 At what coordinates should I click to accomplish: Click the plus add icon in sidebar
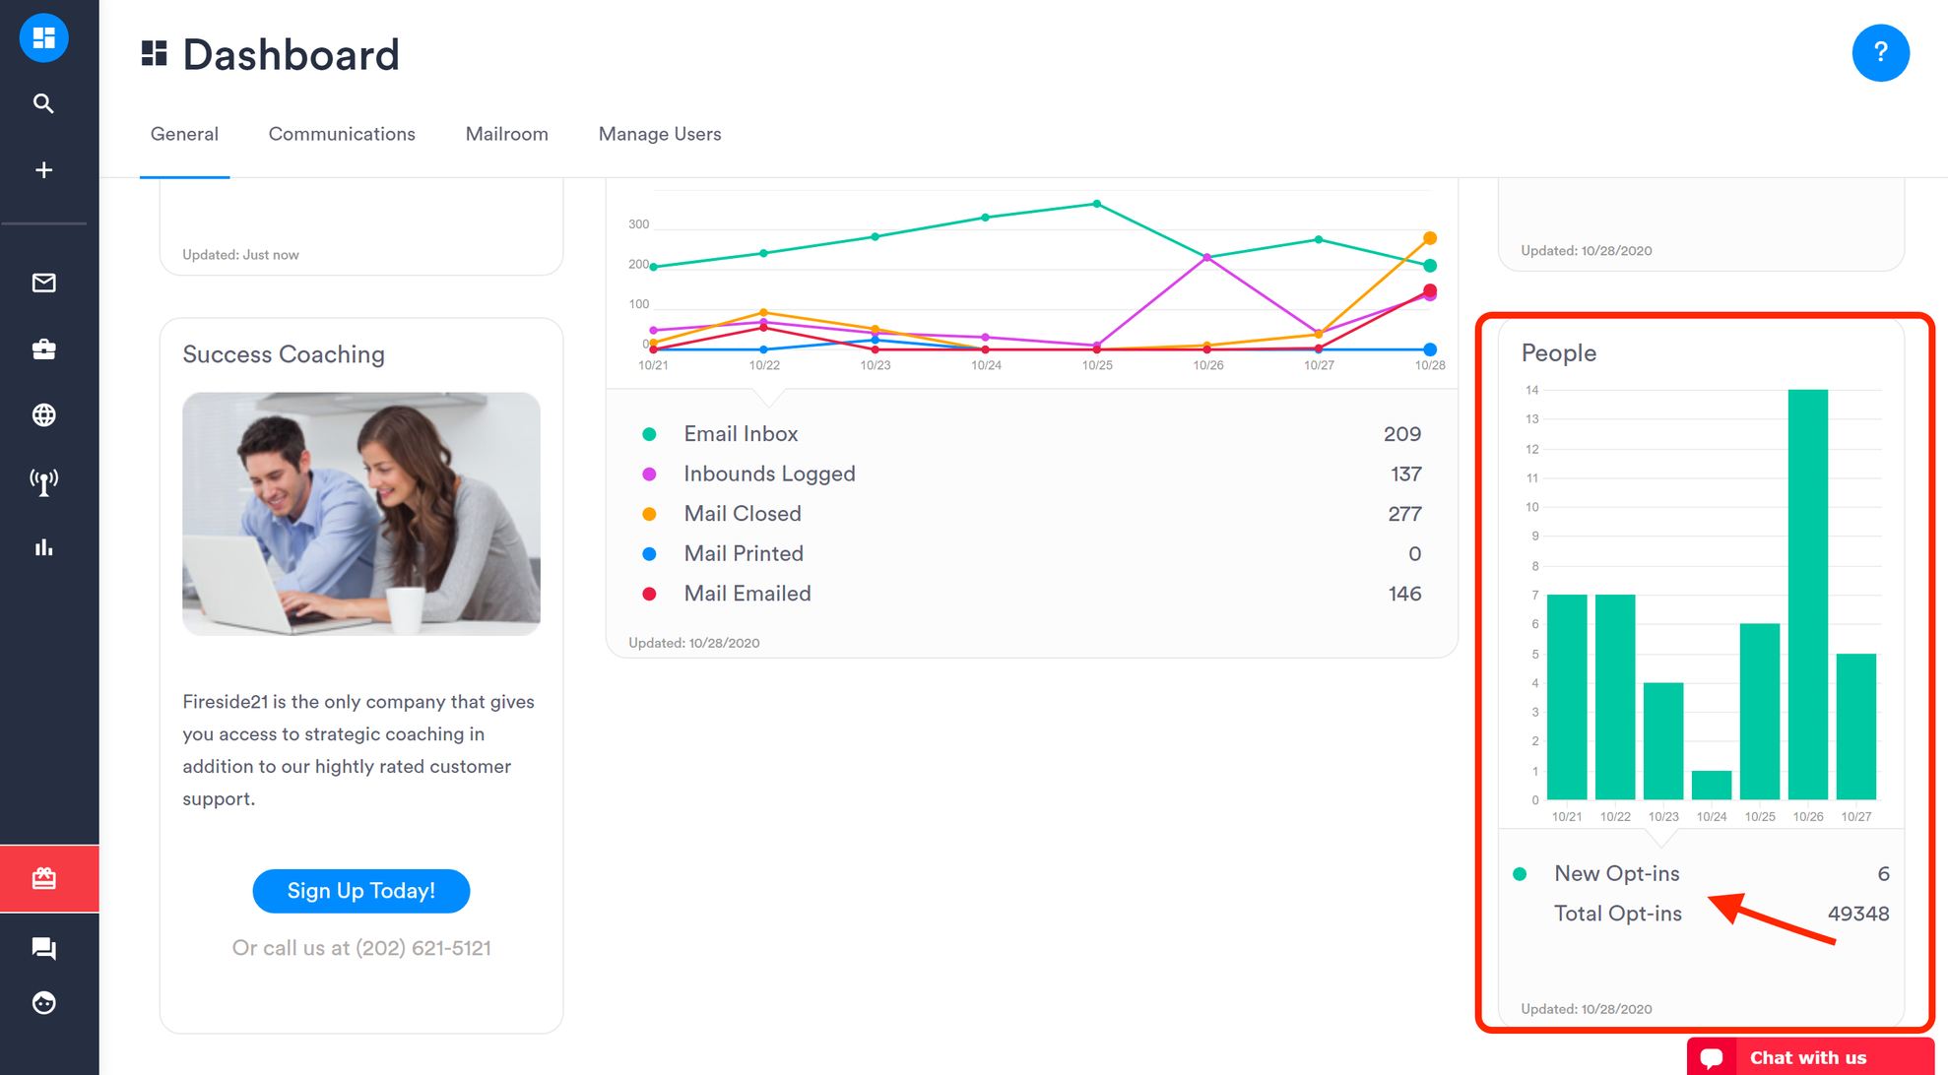click(x=43, y=170)
